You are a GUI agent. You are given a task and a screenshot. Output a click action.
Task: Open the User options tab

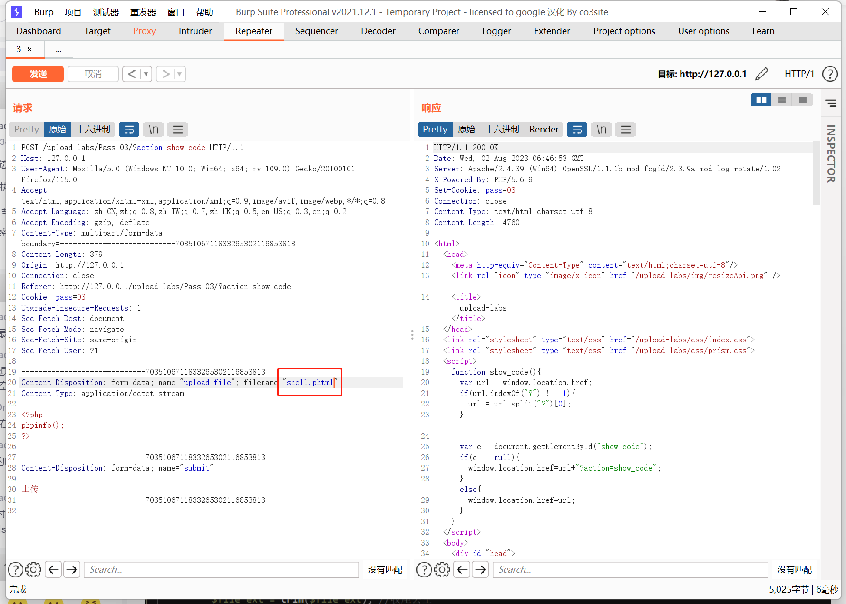point(703,31)
